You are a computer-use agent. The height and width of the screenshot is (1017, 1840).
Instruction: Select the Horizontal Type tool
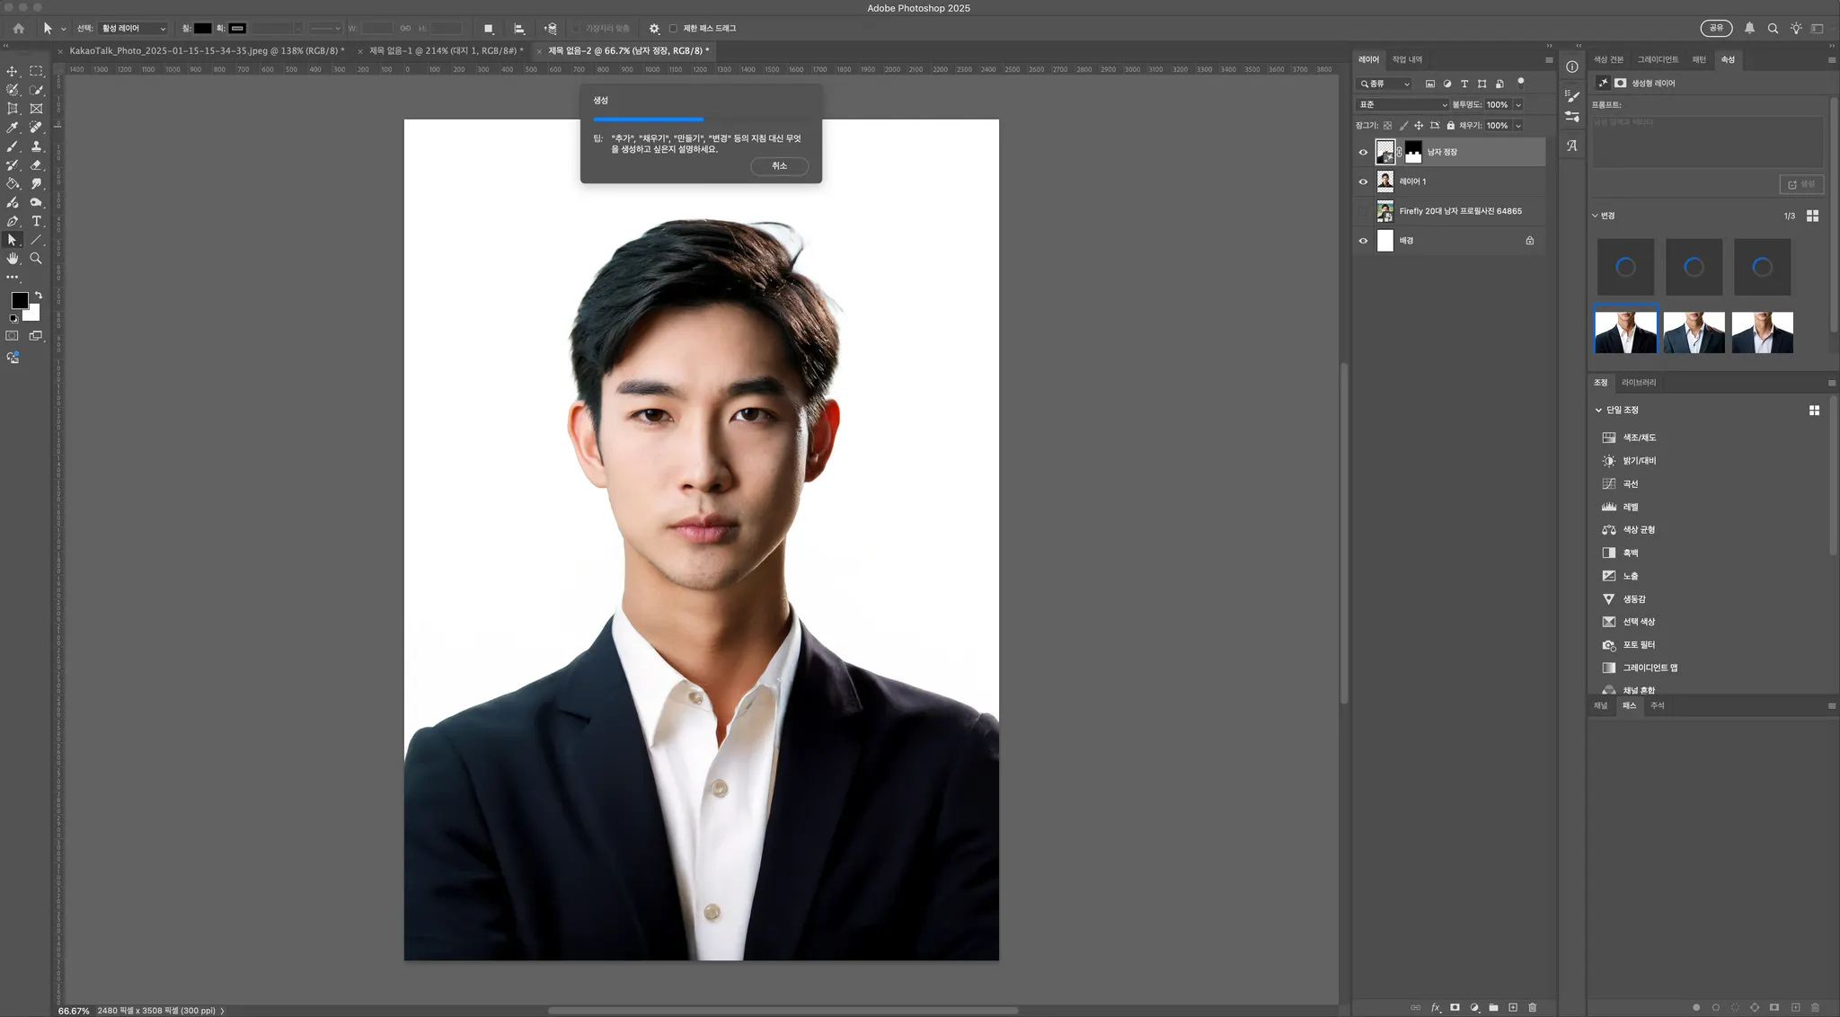click(x=36, y=221)
